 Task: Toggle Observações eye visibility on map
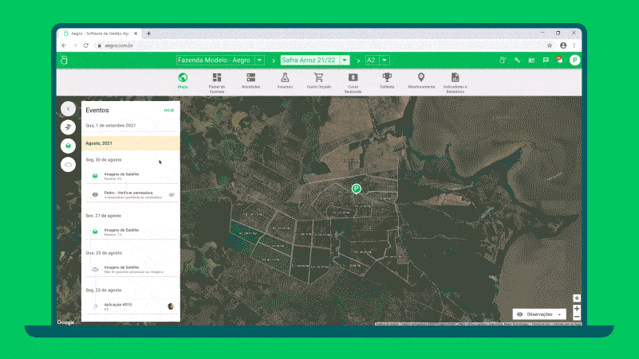point(520,314)
